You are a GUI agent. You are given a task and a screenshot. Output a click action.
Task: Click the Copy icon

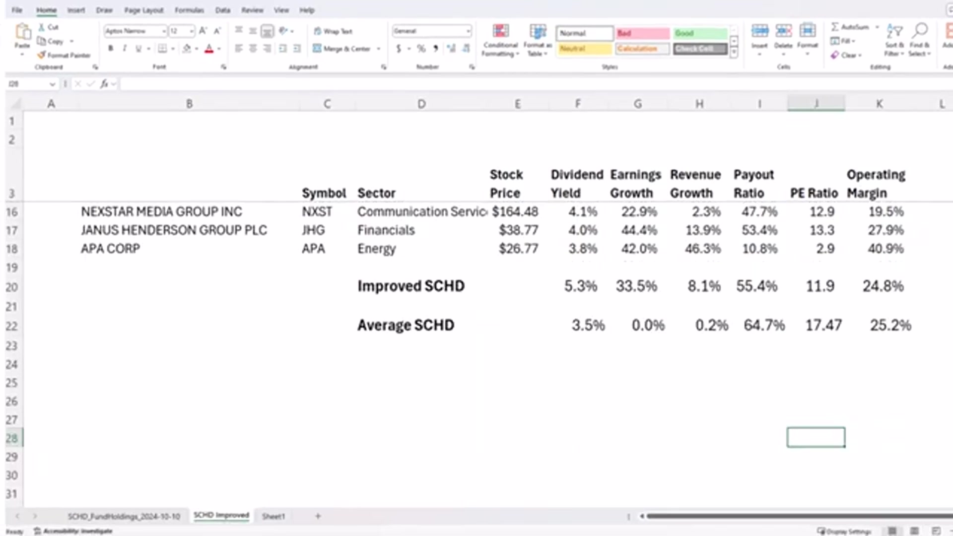tap(42, 41)
